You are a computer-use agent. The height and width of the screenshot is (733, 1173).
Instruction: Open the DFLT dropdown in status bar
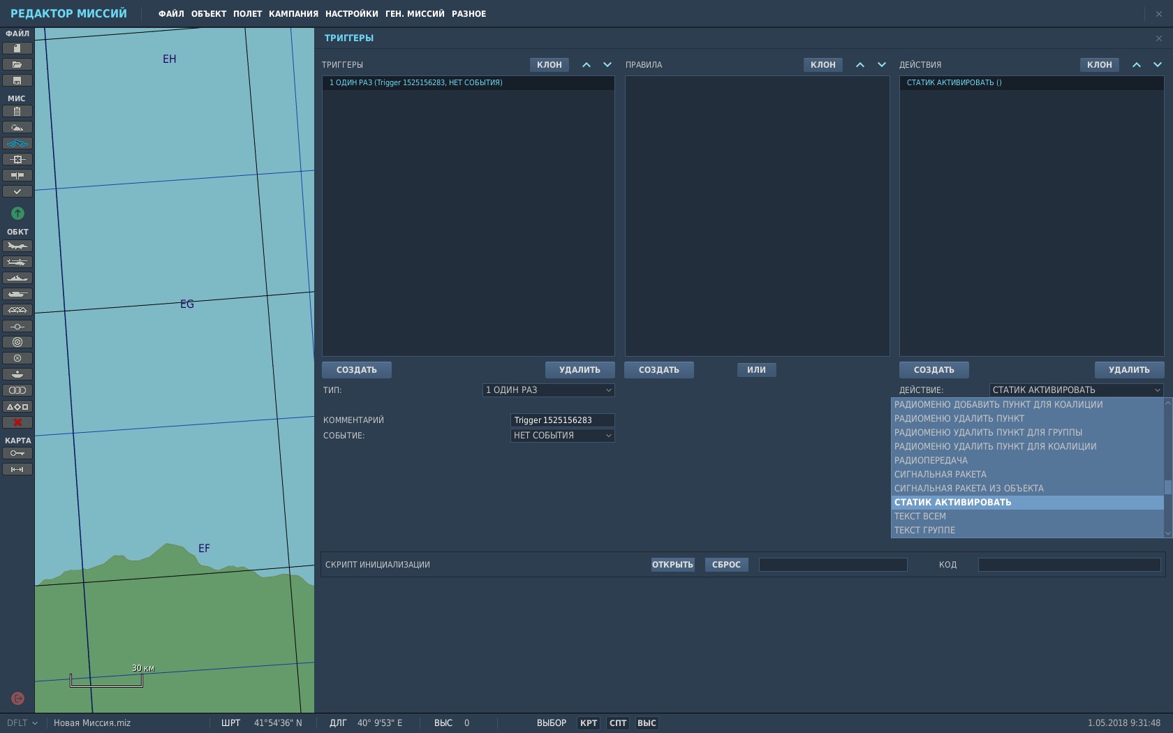pos(22,723)
